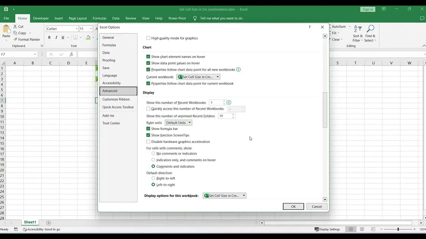The image size is (426, 239).
Task: Expand the Current workbook dropdown
Action: (217, 76)
